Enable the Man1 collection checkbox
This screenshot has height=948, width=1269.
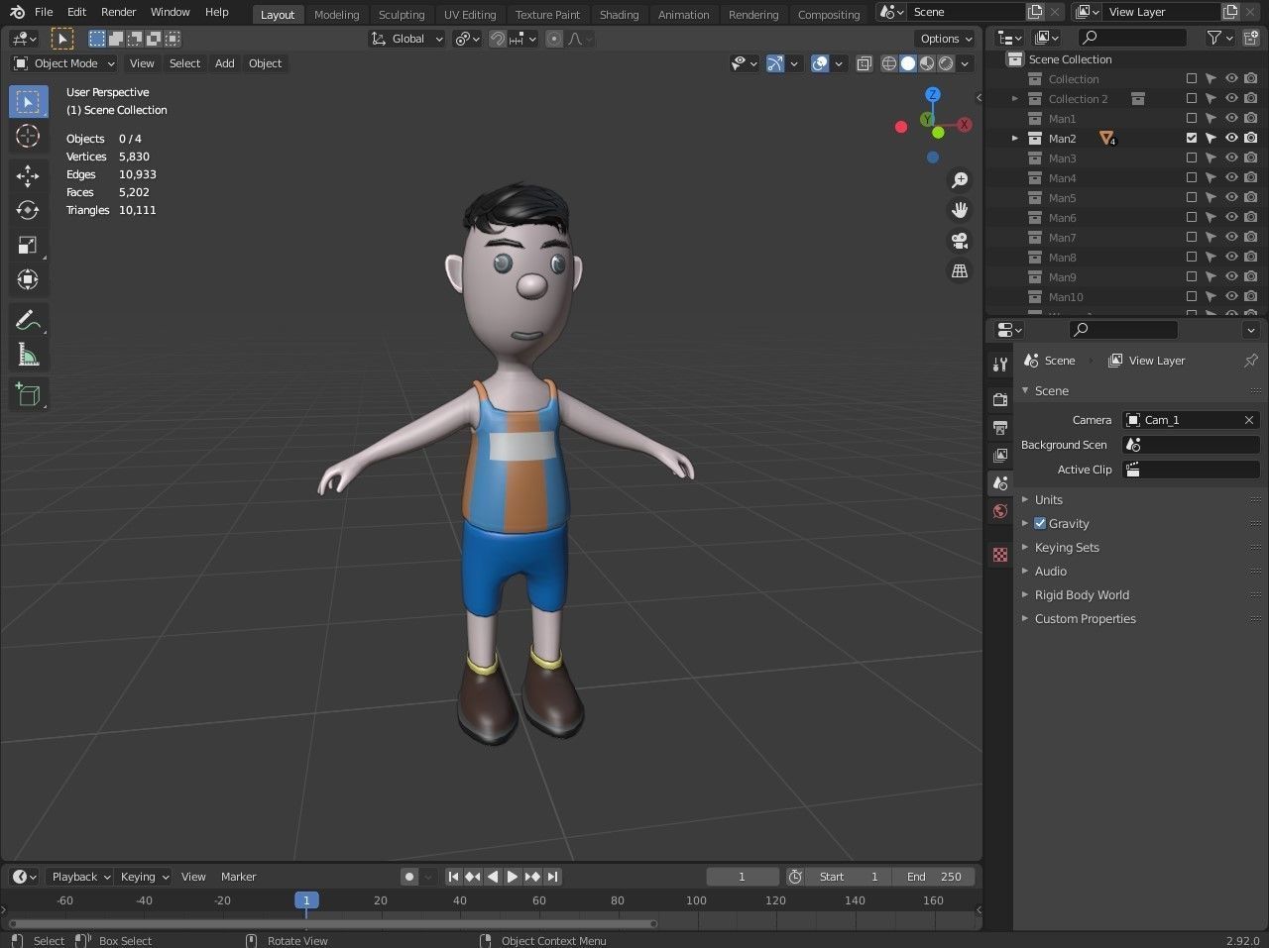(x=1192, y=118)
